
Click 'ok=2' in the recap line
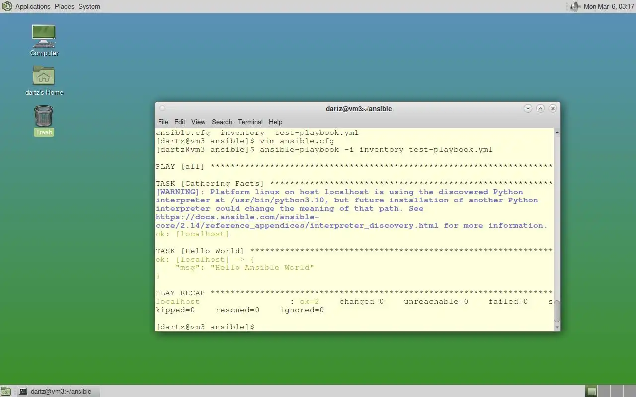coord(309,301)
